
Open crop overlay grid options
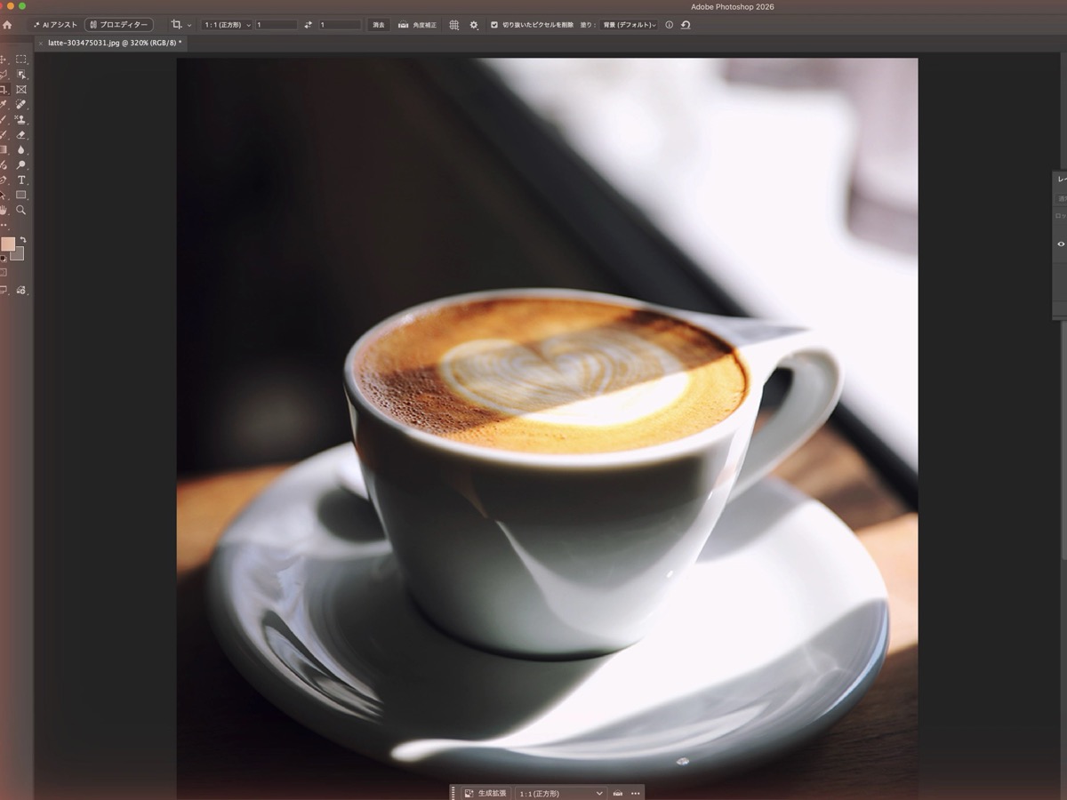(454, 25)
